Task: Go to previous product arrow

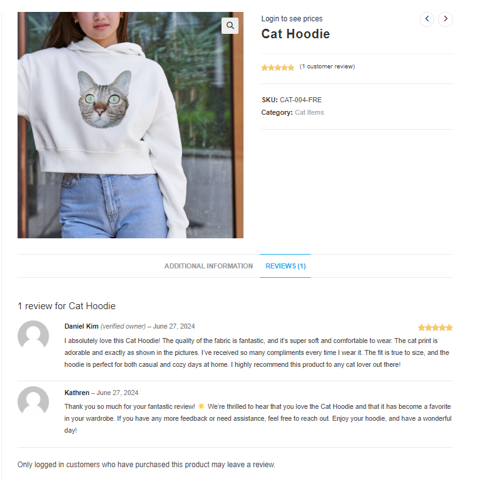Action: [427, 19]
